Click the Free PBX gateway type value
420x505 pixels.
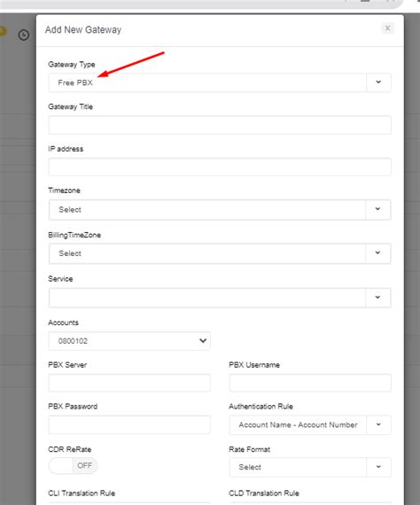click(x=75, y=82)
